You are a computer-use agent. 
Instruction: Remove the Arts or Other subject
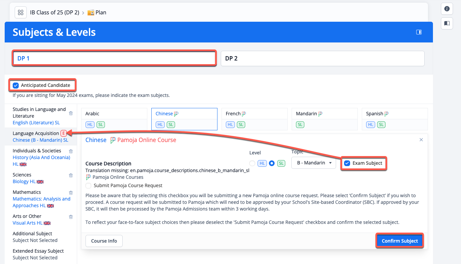pyautogui.click(x=71, y=217)
